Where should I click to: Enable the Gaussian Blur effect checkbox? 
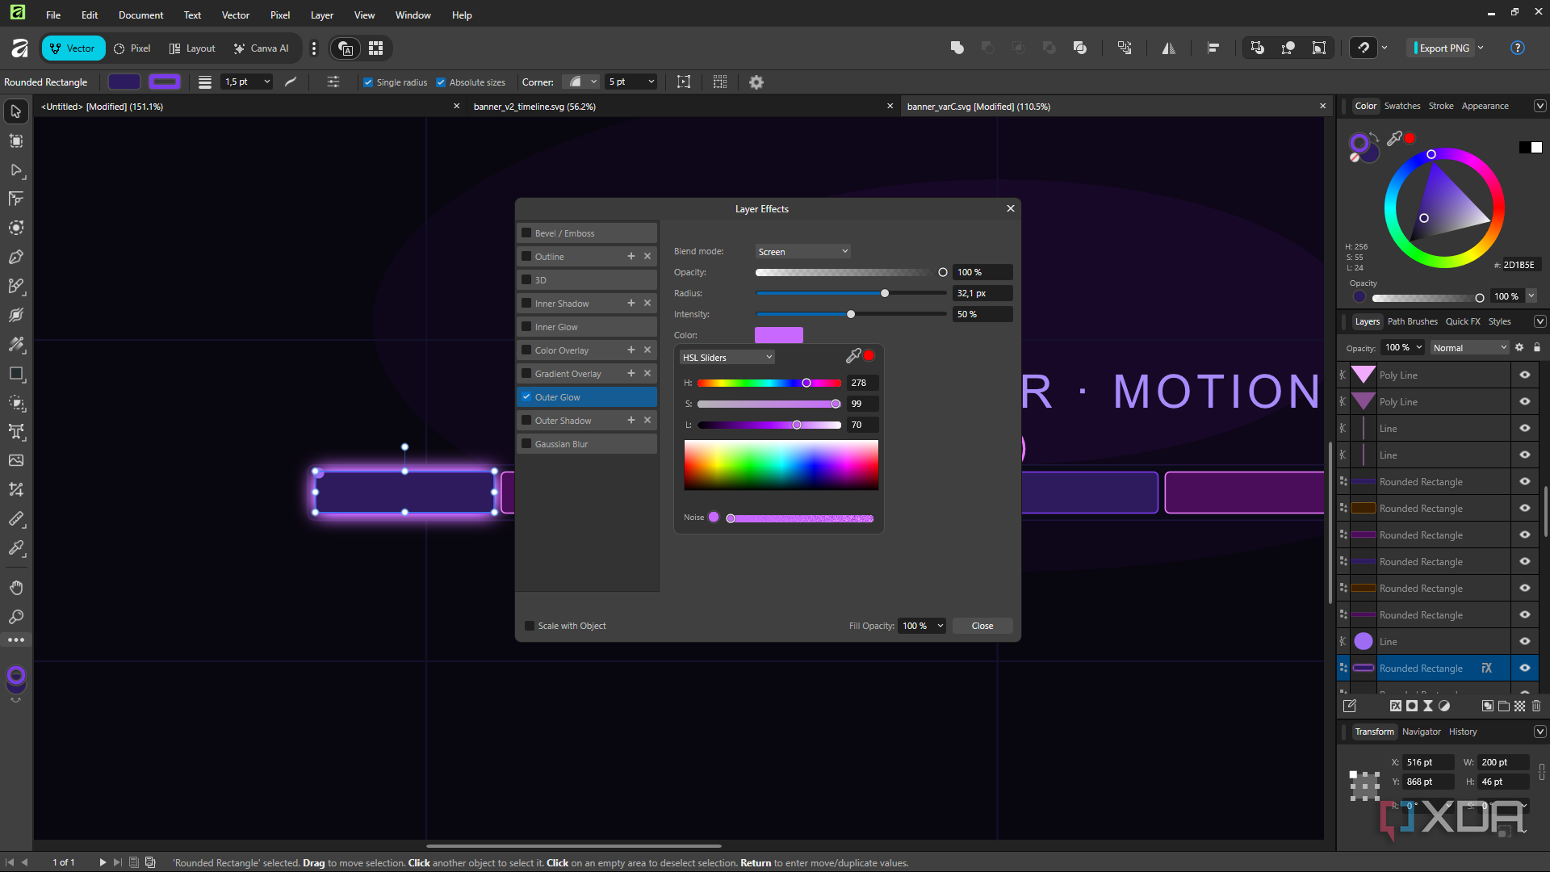coord(526,444)
